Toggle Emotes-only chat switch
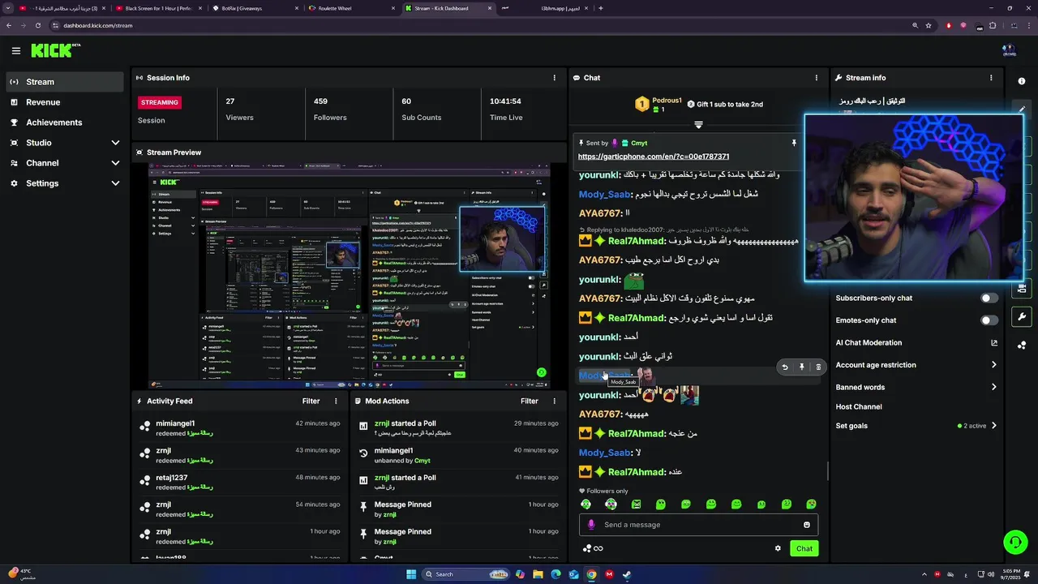The height and width of the screenshot is (584, 1038). [989, 320]
